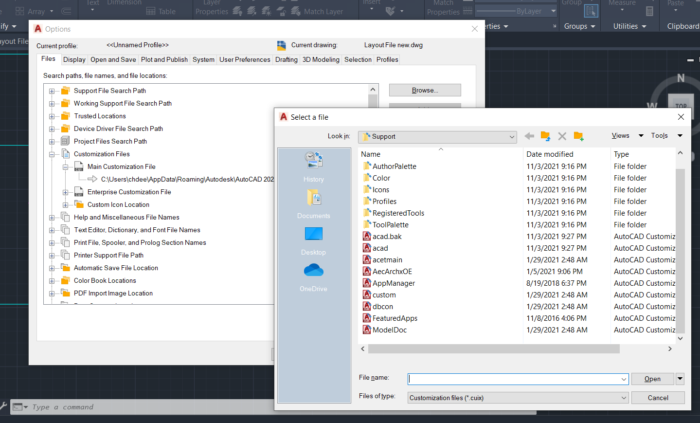The image size is (700, 423).
Task: Open Documents in the places sidebar
Action: (x=314, y=204)
